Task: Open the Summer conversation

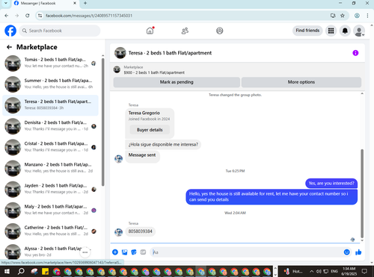Action: [x=50, y=84]
